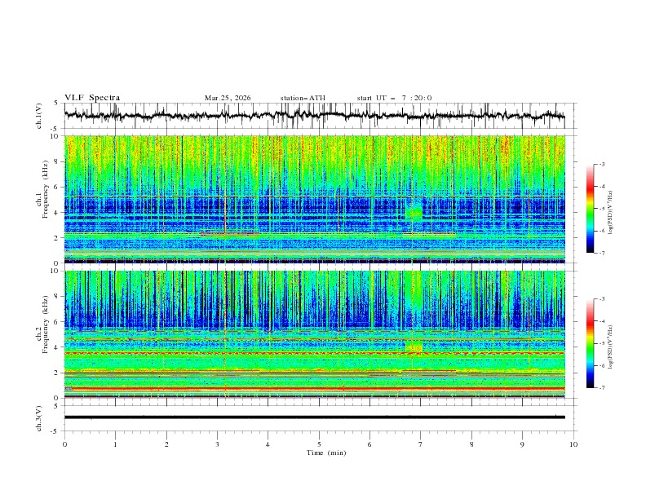Select the date label "Mar.25, 2026"
This screenshot has width=646, height=499.
tap(228, 98)
